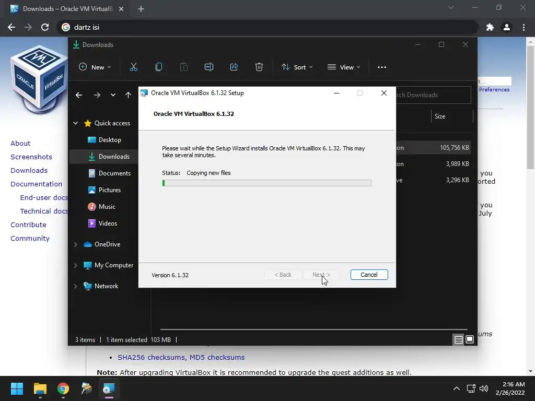This screenshot has height=401, width=535.
Task: Click the Share icon in File Explorer toolbar
Action: click(x=234, y=67)
